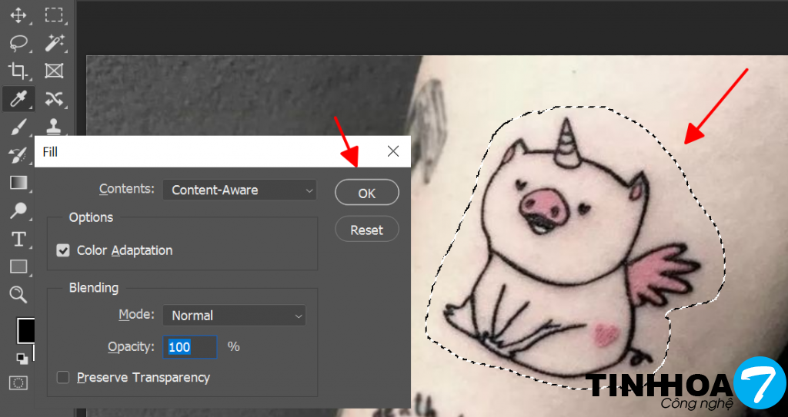Select the Eyedropper tool
Viewport: 788px width, 417px height.
click(x=18, y=99)
